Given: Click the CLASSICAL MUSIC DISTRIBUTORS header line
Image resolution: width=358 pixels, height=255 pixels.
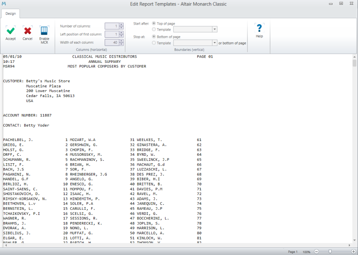Looking at the screenshot, I should (105, 56).
